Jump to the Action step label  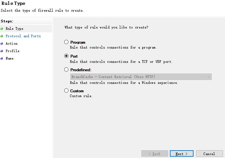12,43
